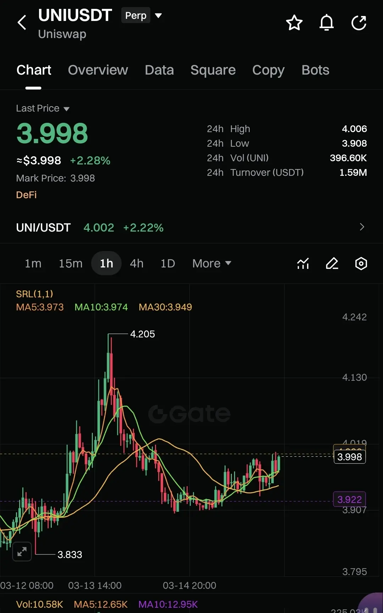Open the Square tab
The image size is (383, 613).
coord(213,70)
